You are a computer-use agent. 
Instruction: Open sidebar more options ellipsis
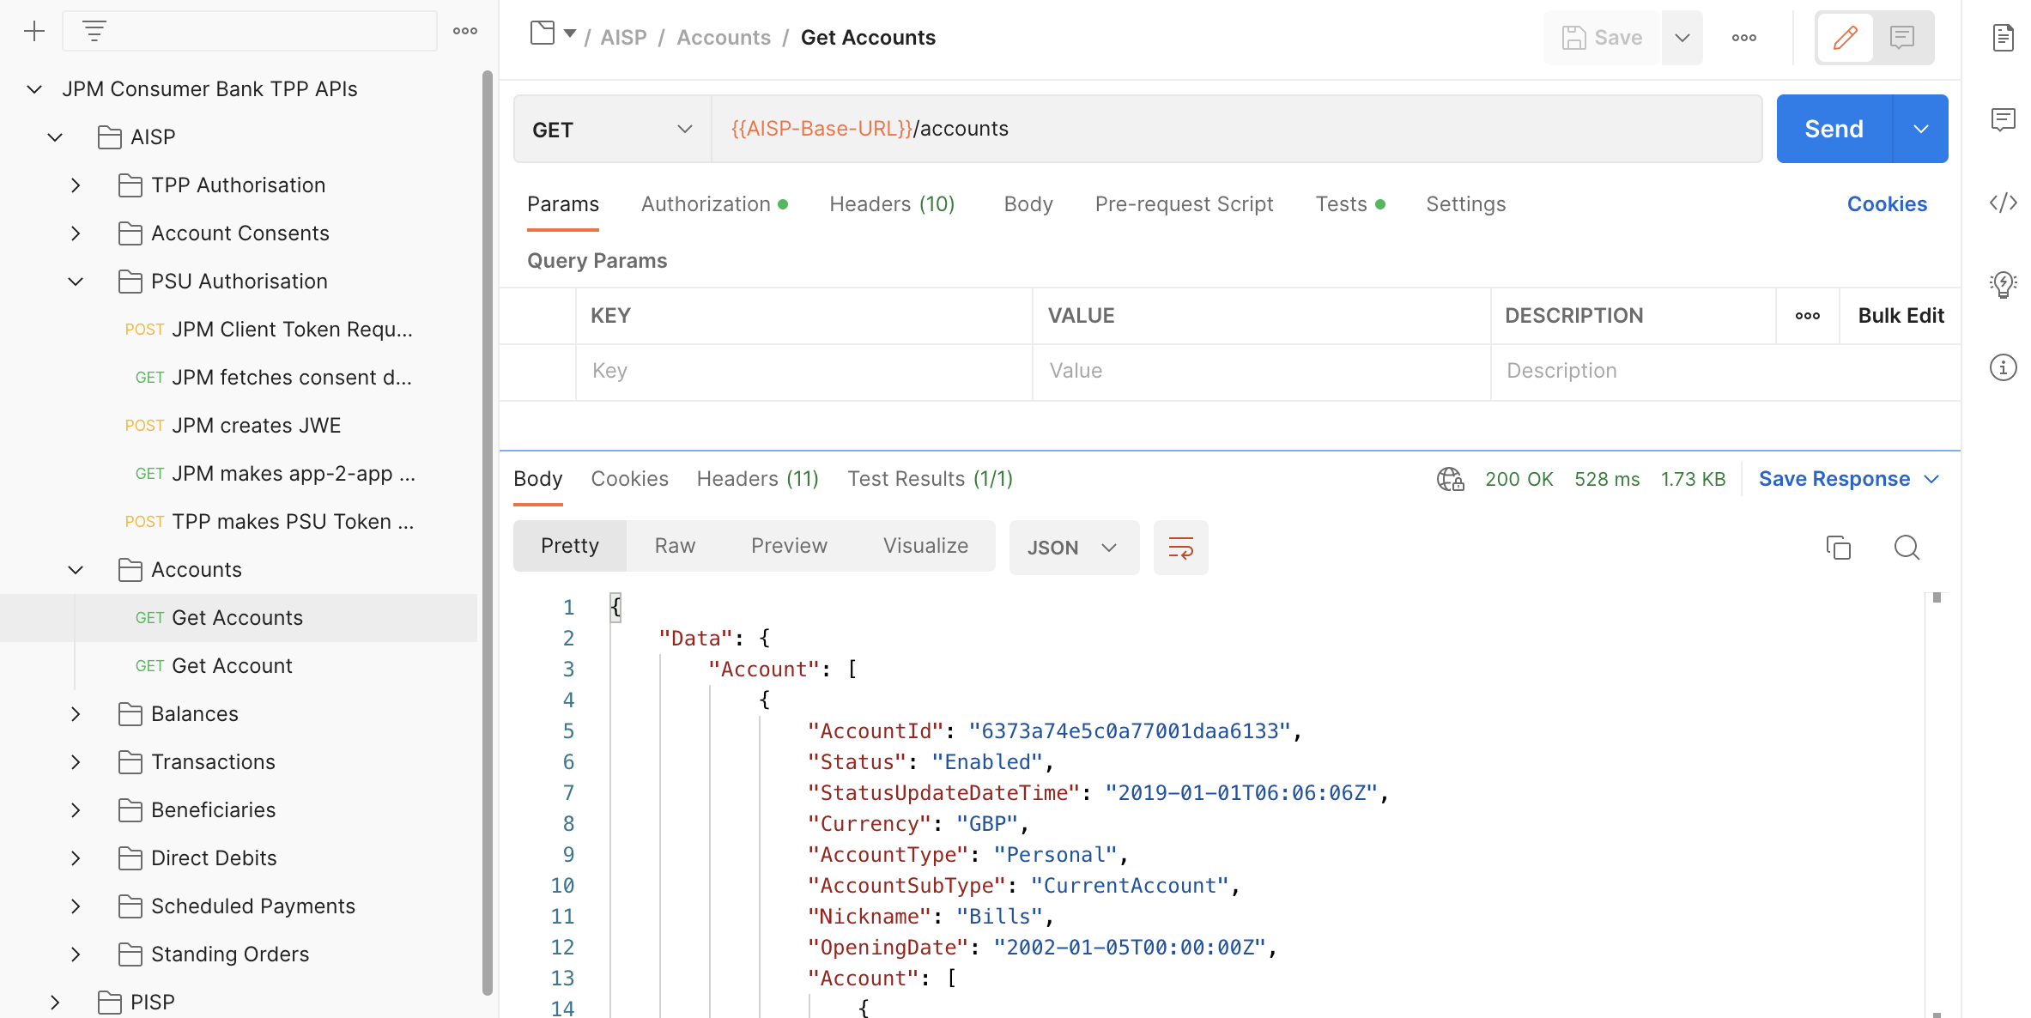(x=465, y=31)
